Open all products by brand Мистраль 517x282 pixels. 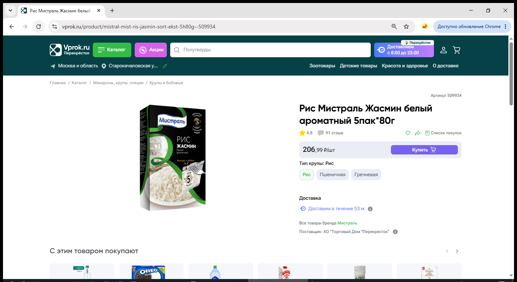pos(347,223)
